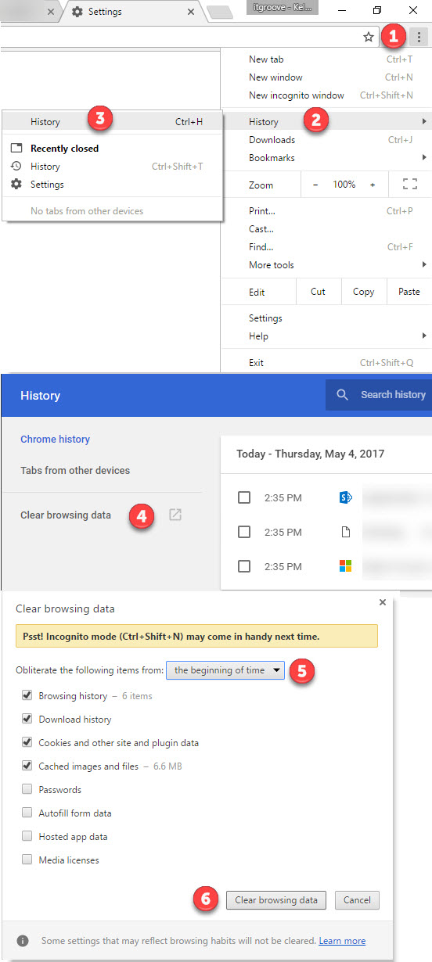
Task: Select Chrome history in sidebar
Action: [x=56, y=440]
